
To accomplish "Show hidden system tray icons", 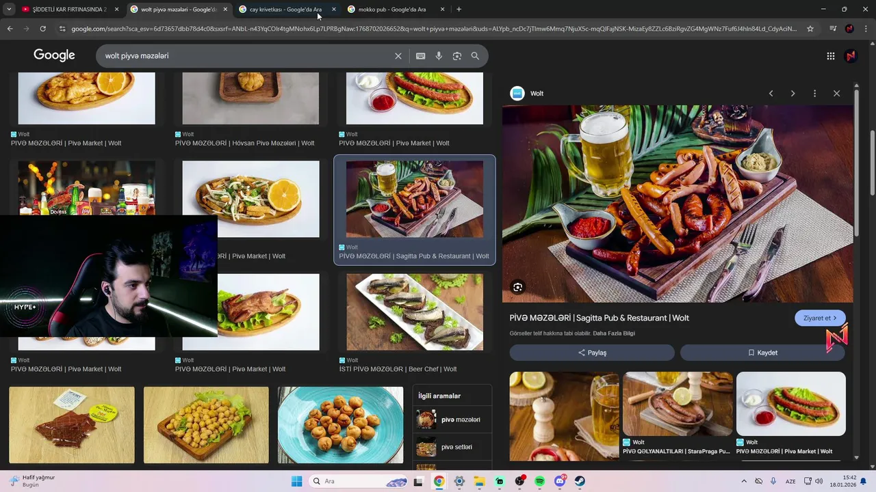I will (x=744, y=481).
